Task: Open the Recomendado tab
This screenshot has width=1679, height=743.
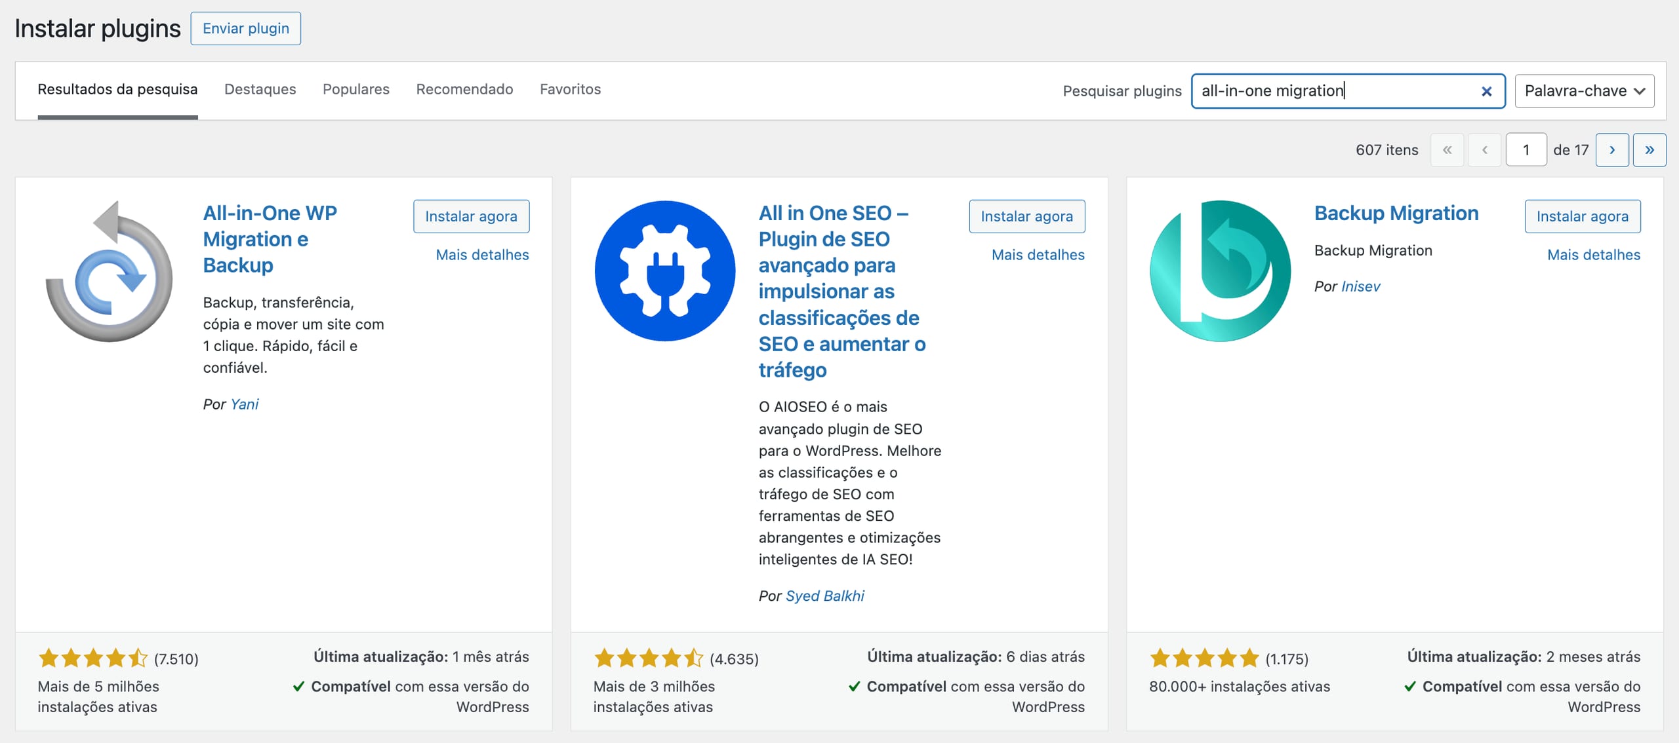Action: 464,89
